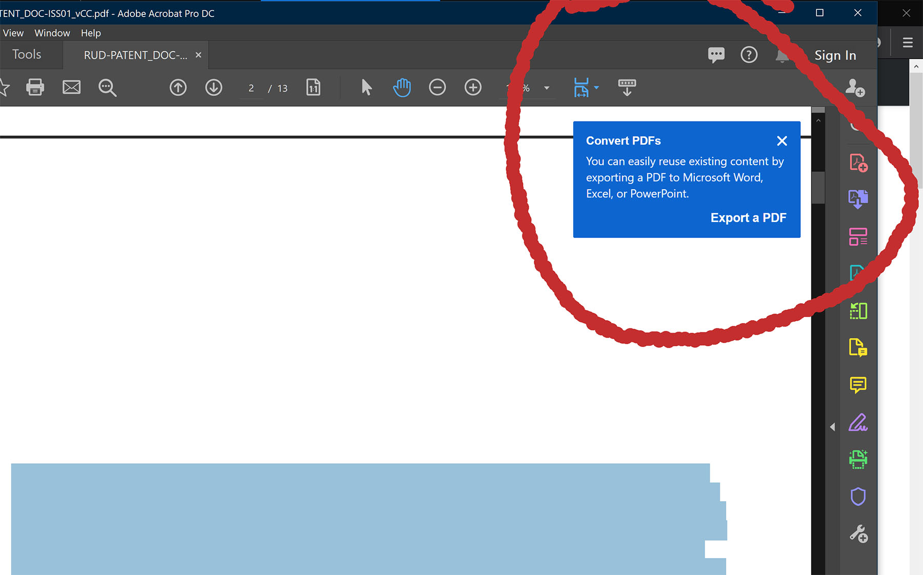Viewport: 923px width, 575px height.
Task: Click the Sign In button
Action: (x=835, y=55)
